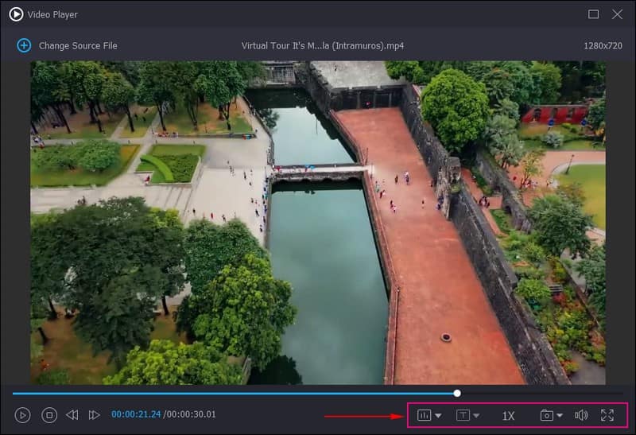Change the 1X playback speed

click(x=509, y=415)
